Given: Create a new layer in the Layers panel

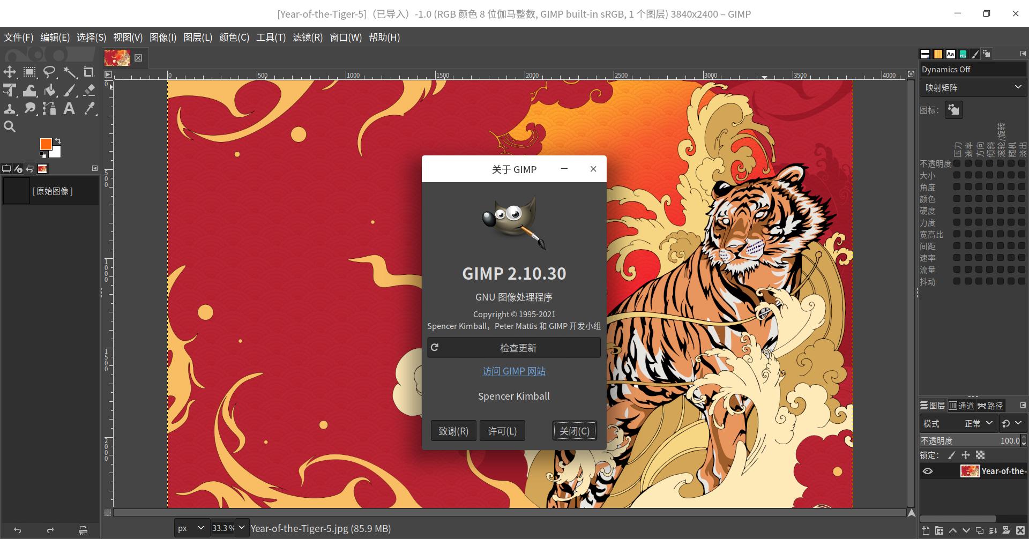Looking at the screenshot, I should tap(925, 530).
